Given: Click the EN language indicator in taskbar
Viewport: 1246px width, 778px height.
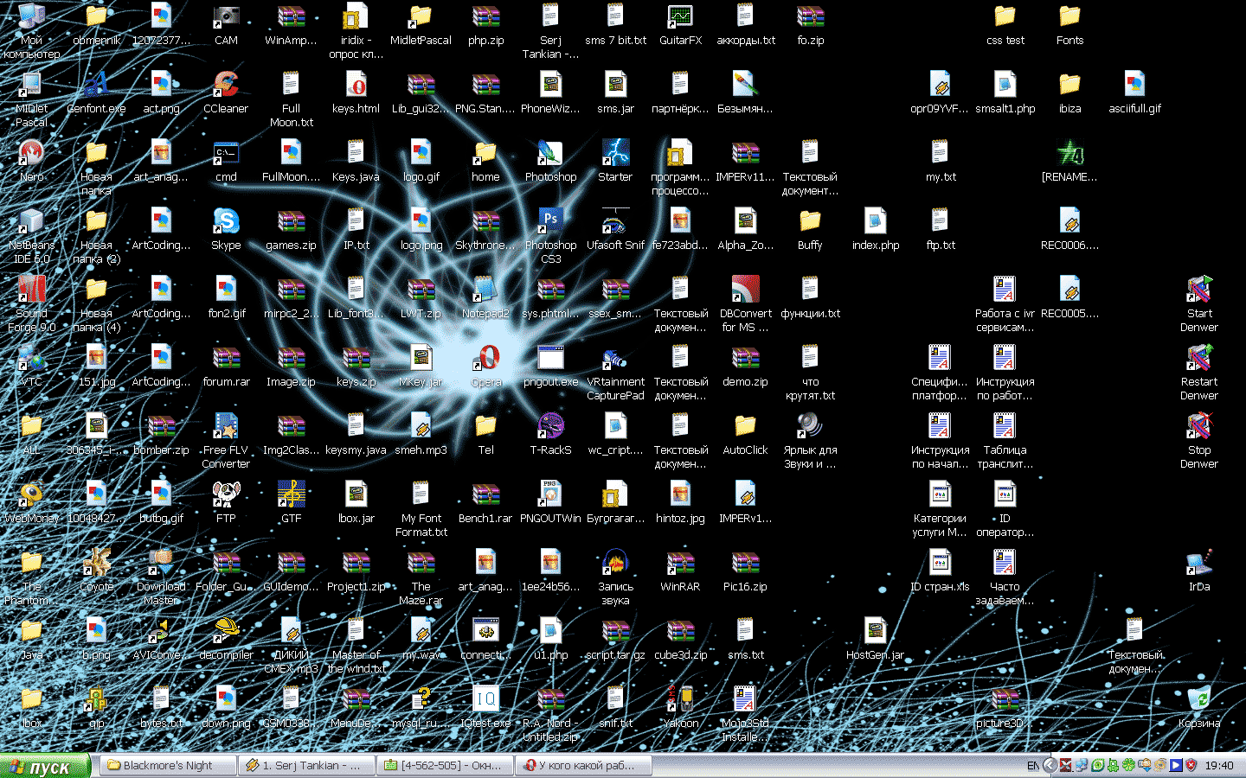Looking at the screenshot, I should [x=1032, y=766].
